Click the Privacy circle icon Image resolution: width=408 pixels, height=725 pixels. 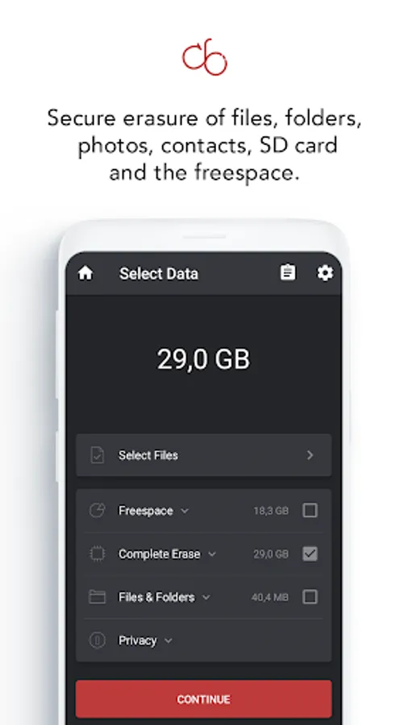tap(97, 640)
